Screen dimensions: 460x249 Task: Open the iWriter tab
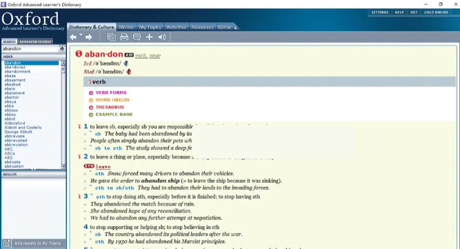[126, 27]
